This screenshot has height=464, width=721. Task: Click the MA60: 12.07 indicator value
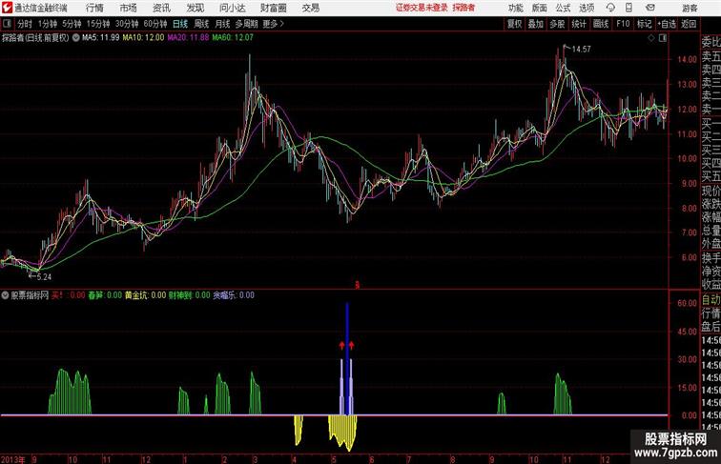tap(232, 38)
